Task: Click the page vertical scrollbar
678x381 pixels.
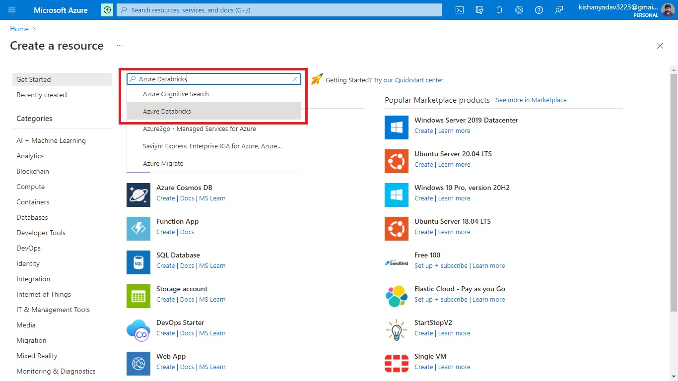Action: [x=674, y=192]
